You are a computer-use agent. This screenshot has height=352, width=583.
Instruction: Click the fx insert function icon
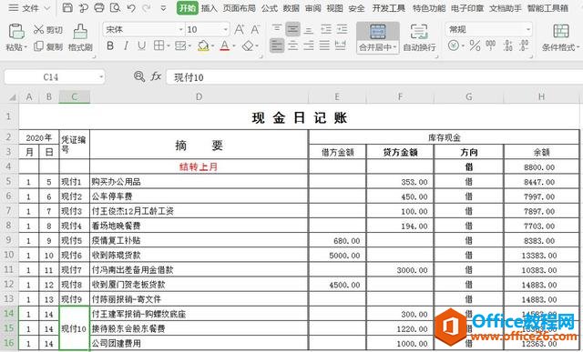click(x=156, y=77)
